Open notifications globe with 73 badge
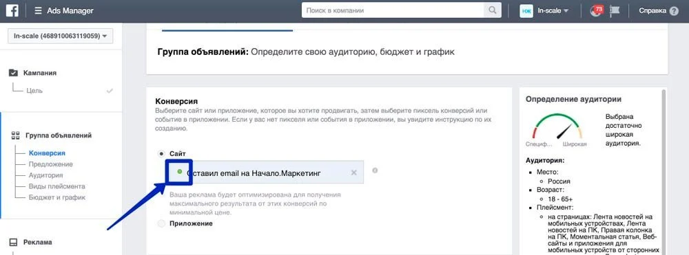This screenshot has width=689, height=255. point(596,10)
